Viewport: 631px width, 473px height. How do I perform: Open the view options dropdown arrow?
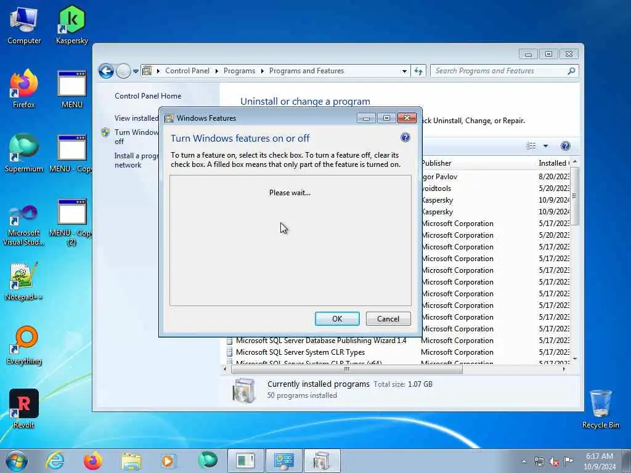pyautogui.click(x=546, y=146)
